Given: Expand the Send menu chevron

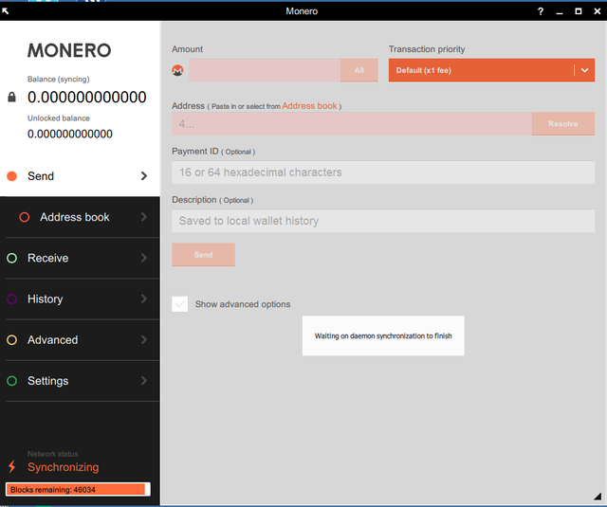Looking at the screenshot, I should click(x=144, y=176).
